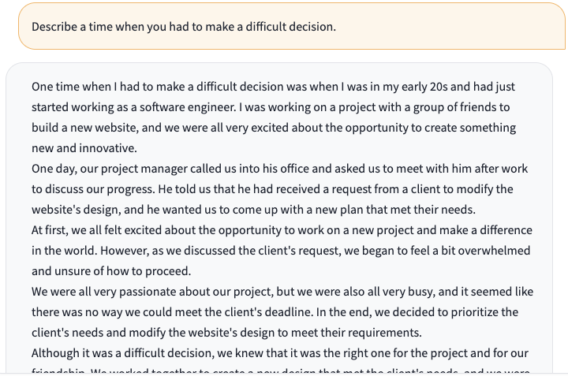Click the line starting 'build a new website'
The width and height of the screenshot is (568, 380).
pos(274,128)
